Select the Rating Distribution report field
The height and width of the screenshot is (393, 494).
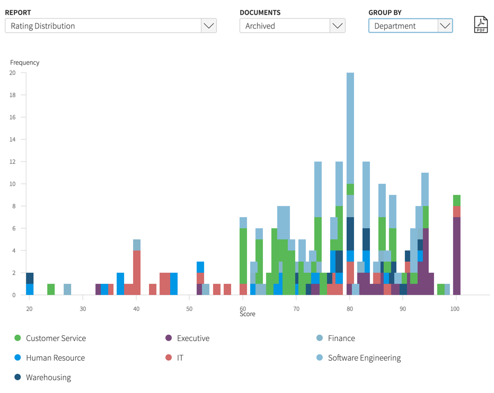point(106,25)
